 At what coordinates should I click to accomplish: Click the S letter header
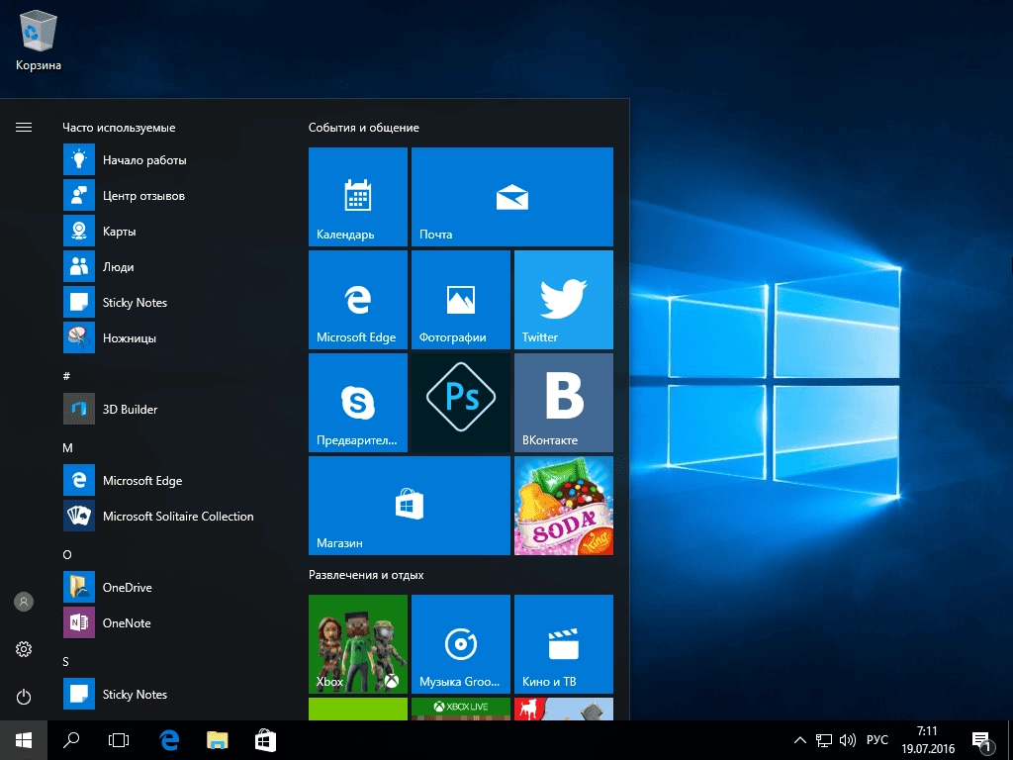click(66, 661)
